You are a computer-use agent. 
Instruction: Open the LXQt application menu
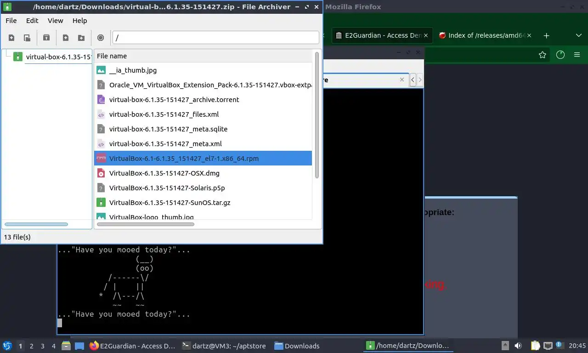(7, 346)
